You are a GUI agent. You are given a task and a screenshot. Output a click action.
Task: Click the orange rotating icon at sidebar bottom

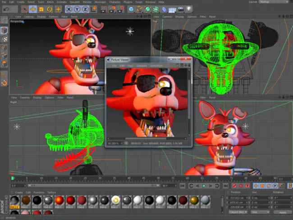tap(4, 83)
